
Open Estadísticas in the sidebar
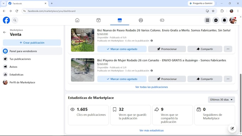point(32,74)
